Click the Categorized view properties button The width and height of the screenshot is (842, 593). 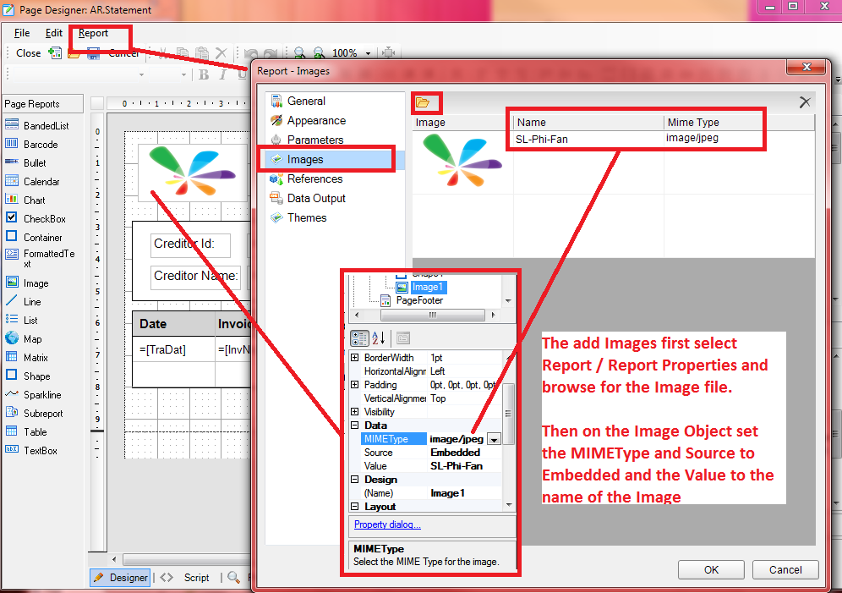[359, 338]
